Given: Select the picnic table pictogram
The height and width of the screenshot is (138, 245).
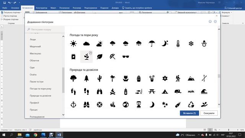Looking at the screenshot, I should (x=152, y=92).
